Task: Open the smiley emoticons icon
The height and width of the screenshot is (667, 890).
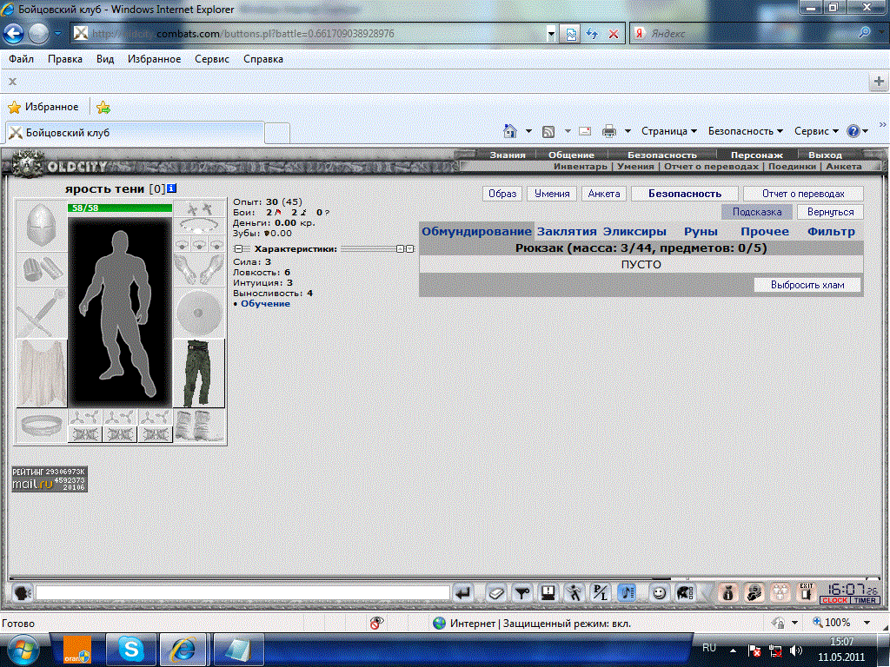Action: (659, 593)
